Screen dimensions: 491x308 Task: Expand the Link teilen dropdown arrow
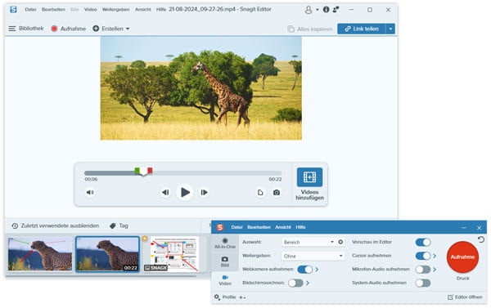pyautogui.click(x=390, y=29)
